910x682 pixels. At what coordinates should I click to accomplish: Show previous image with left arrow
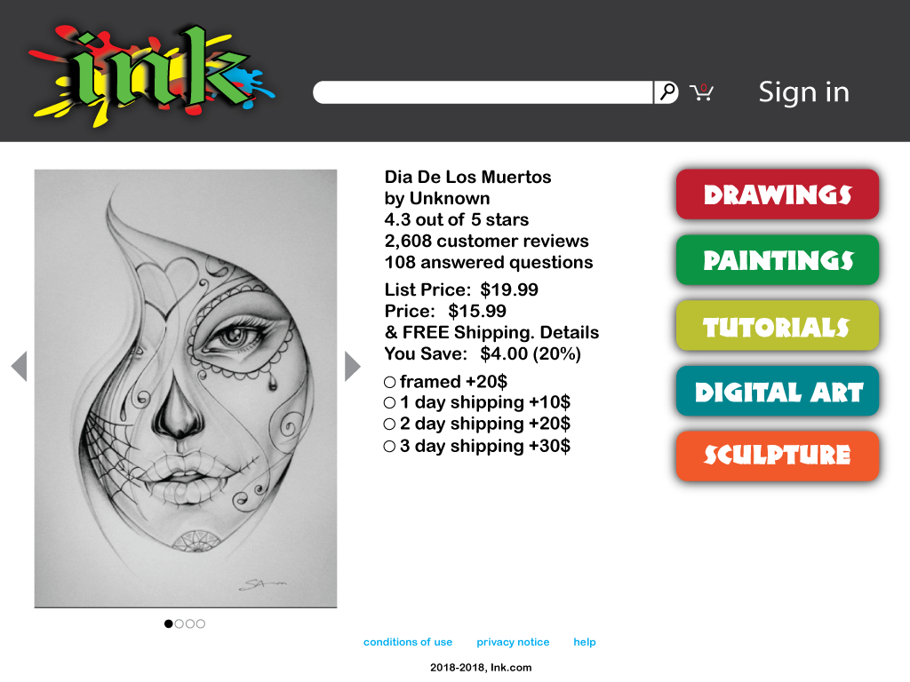click(20, 367)
